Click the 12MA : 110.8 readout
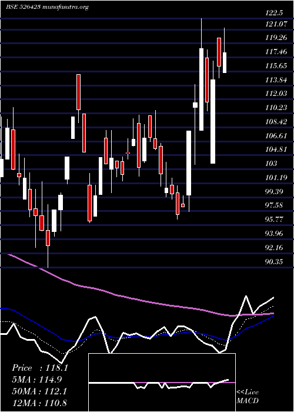Image resolution: width=294 pixels, height=412 pixels. 39,403
